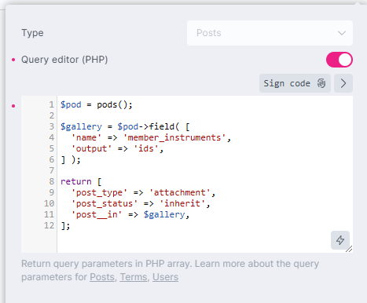Click the 'post_status' => 'inherit' line
Image resolution: width=367 pixels, height=303 pixels.
coord(141,203)
